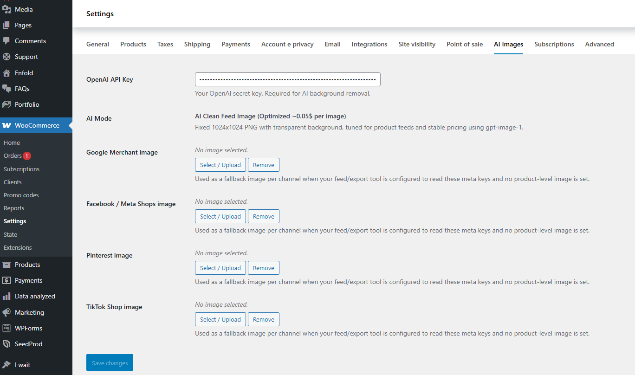The height and width of the screenshot is (375, 635).
Task: Open the Point of sale tab
Action: [465, 44]
